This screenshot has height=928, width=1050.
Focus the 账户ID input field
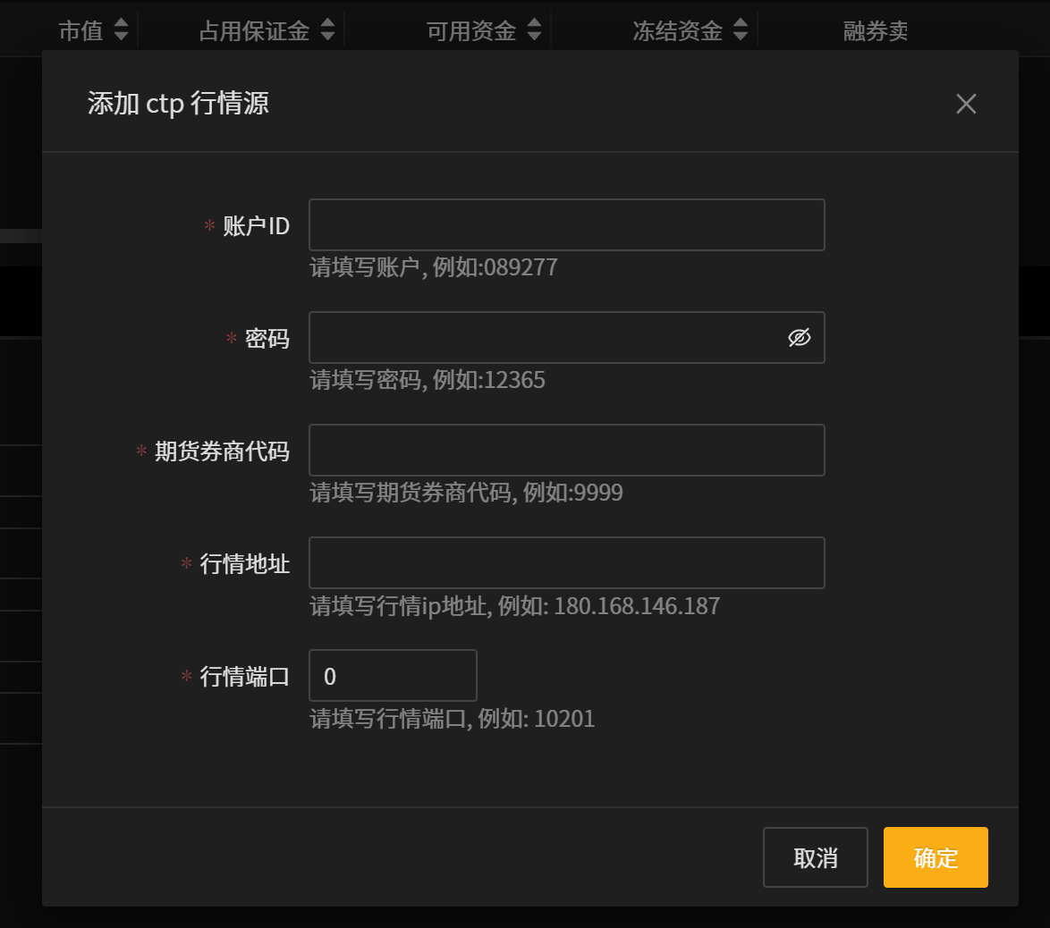click(x=566, y=225)
